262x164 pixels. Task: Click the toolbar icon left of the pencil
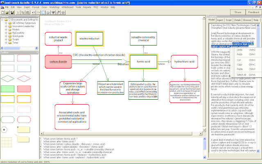[x=53, y=13]
